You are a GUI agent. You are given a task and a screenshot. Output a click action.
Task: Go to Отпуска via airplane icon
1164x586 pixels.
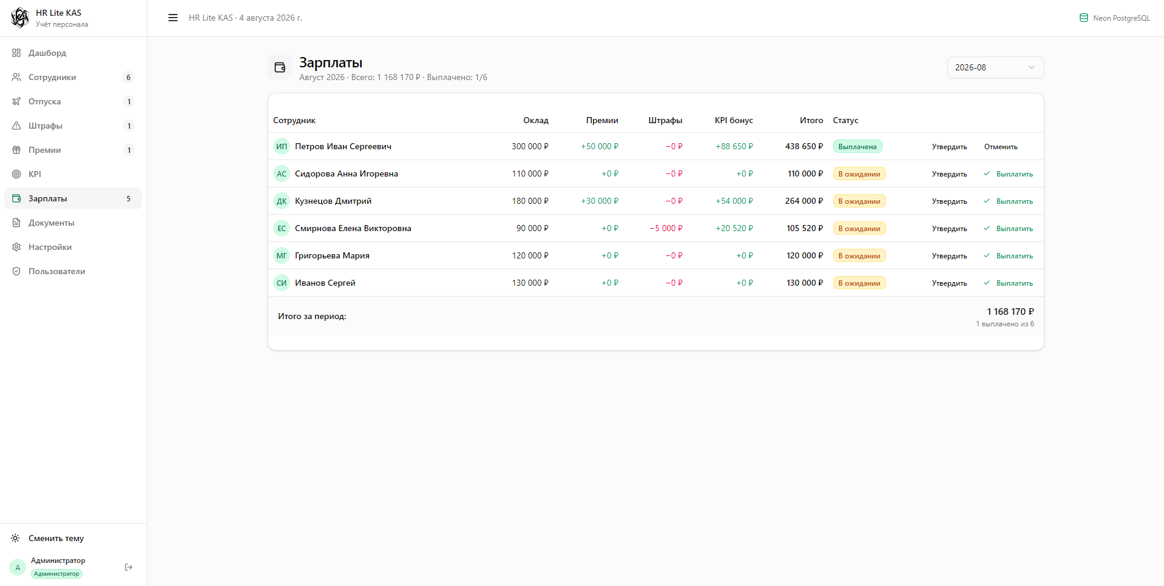coord(16,101)
